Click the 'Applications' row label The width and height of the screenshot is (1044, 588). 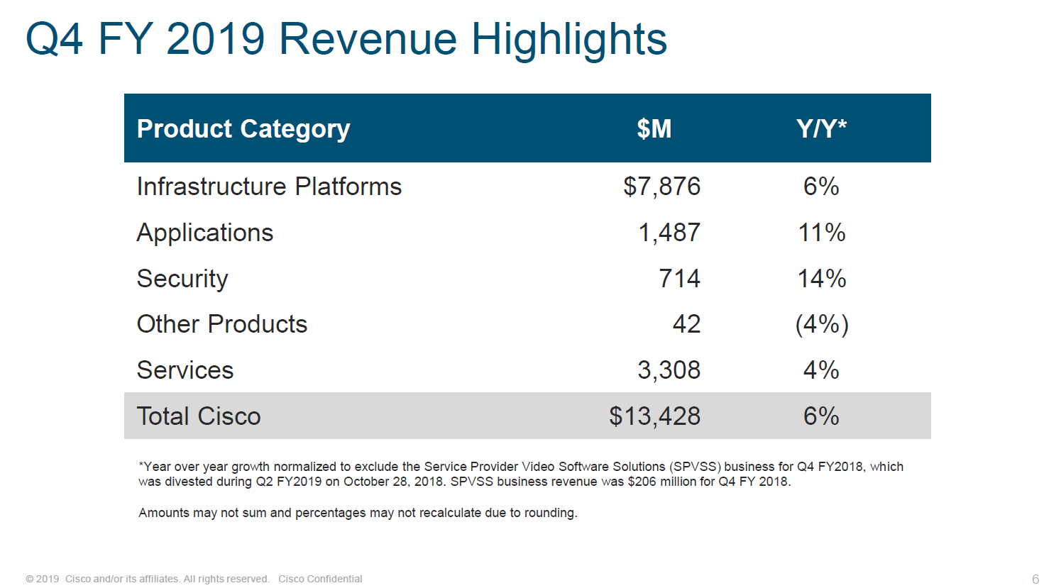click(205, 233)
